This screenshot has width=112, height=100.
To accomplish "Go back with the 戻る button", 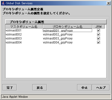I will click(x=40, y=87).
